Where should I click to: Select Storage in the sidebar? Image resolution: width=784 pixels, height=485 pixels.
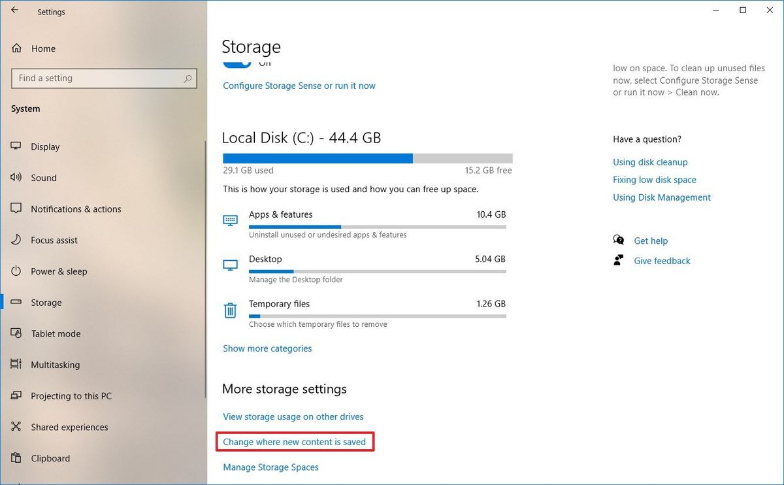click(46, 303)
